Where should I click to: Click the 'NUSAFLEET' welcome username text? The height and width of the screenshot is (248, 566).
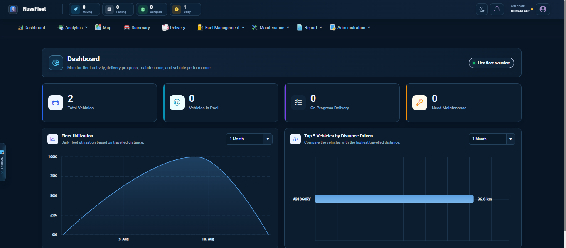click(x=520, y=12)
